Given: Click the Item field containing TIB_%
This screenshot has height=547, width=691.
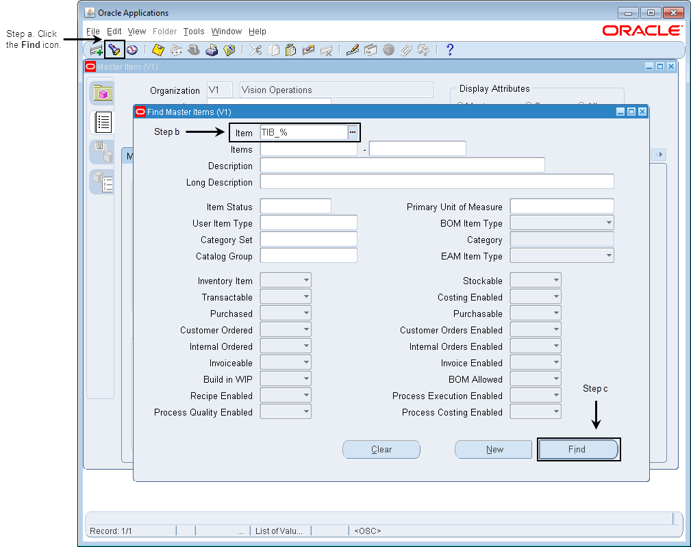Looking at the screenshot, I should pyautogui.click(x=303, y=133).
